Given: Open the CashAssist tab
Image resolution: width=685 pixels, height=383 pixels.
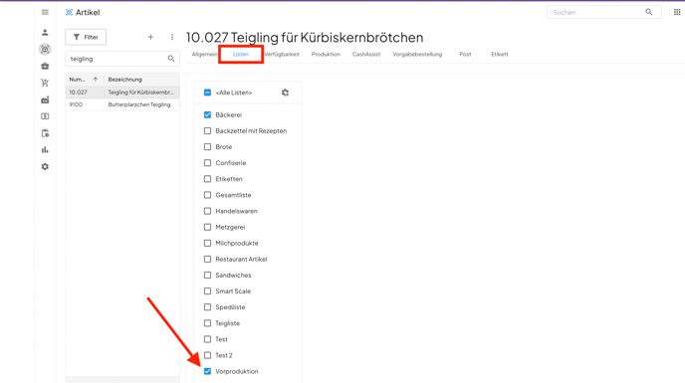Looking at the screenshot, I should (366, 54).
